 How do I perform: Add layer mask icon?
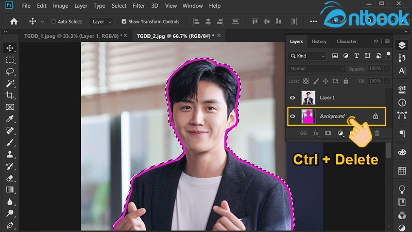[x=328, y=133]
